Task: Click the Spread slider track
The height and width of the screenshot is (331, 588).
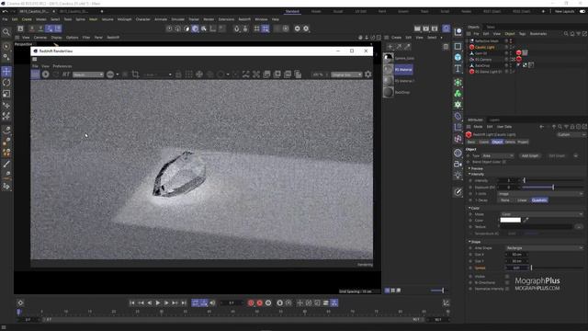Action: point(557,268)
